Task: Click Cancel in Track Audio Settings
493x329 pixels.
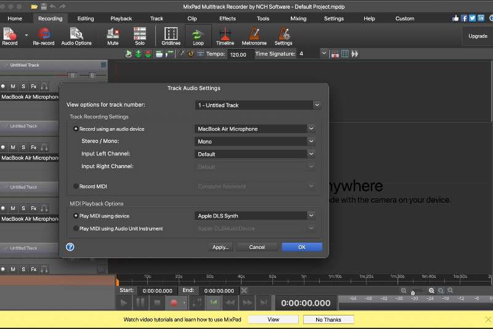Action: [x=256, y=247]
